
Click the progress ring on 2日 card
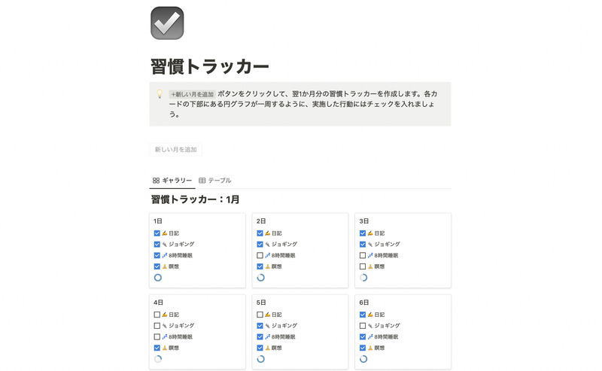coord(260,278)
